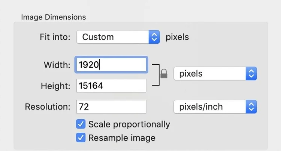Open the pixels unit dropdown for dimensions
This screenshot has width=281, height=151.
click(x=210, y=74)
